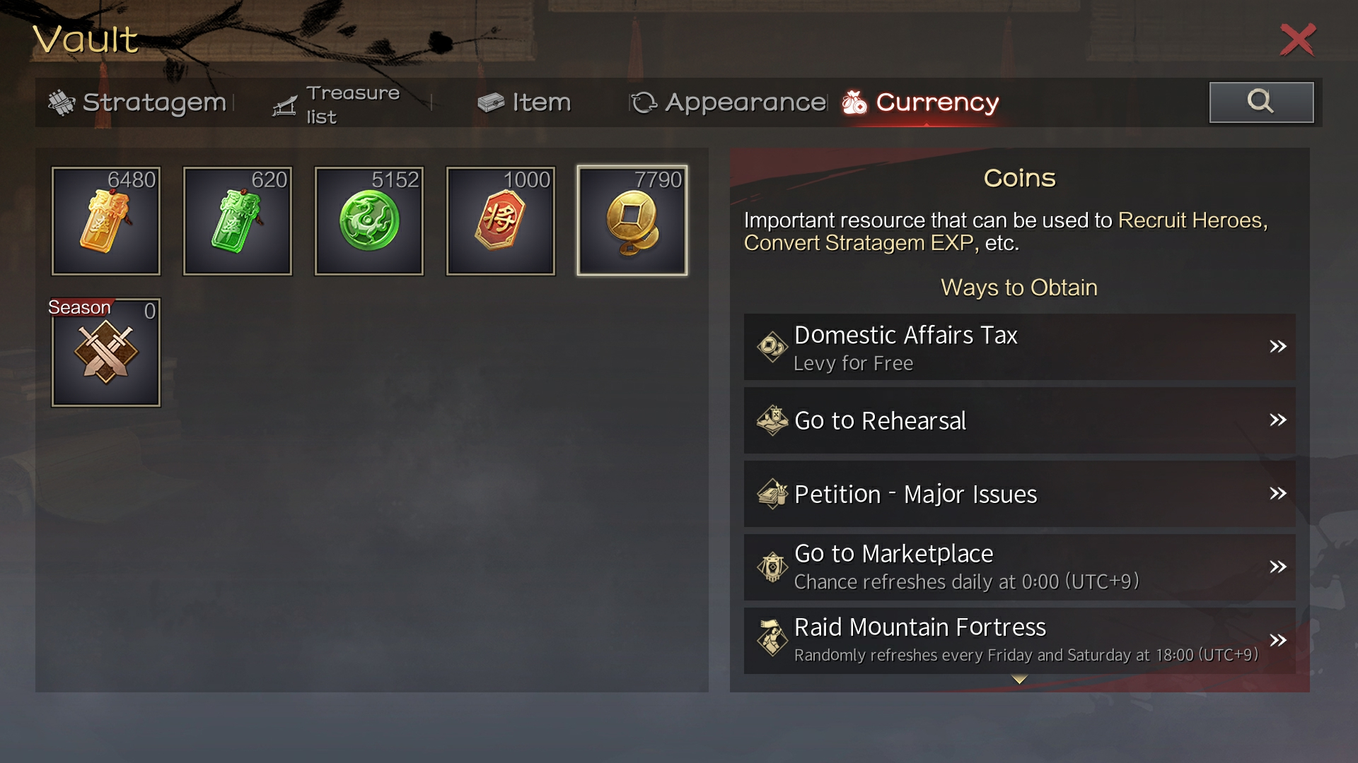1358x763 pixels.
Task: Click the Petition scroll icon in list
Action: (772, 494)
